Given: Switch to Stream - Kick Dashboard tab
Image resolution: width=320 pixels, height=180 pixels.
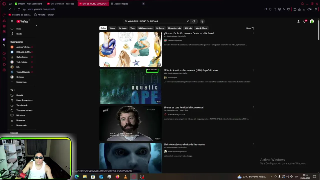Looking at the screenshot, I should tap(28, 4).
